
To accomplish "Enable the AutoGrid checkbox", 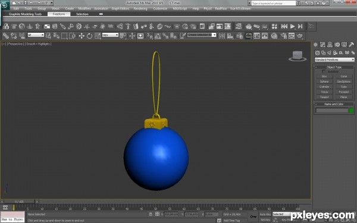I will (324, 71).
